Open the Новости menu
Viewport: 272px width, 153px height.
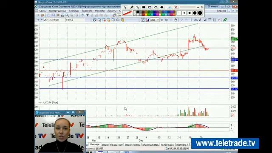coord(100,11)
